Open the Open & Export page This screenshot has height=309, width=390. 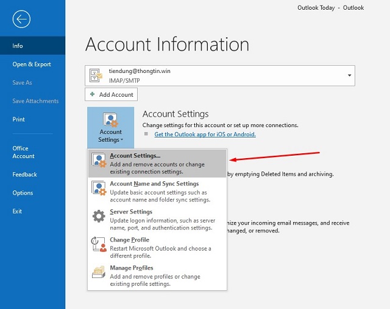tap(32, 64)
